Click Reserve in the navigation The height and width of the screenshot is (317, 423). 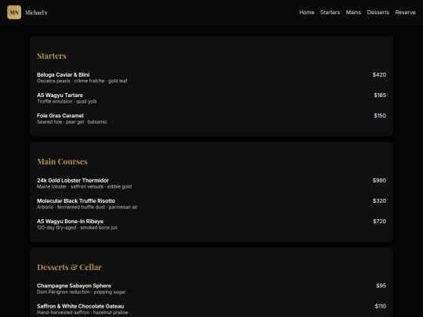[x=405, y=13]
